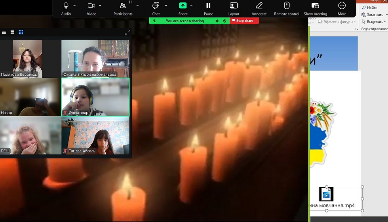This screenshot has width=388, height=222.
Task: Open the drawing group dialog launcher
Action: [x=357, y=29]
